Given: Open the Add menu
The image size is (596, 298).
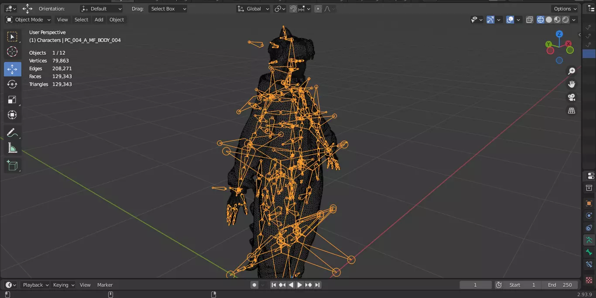Looking at the screenshot, I should tap(99, 20).
